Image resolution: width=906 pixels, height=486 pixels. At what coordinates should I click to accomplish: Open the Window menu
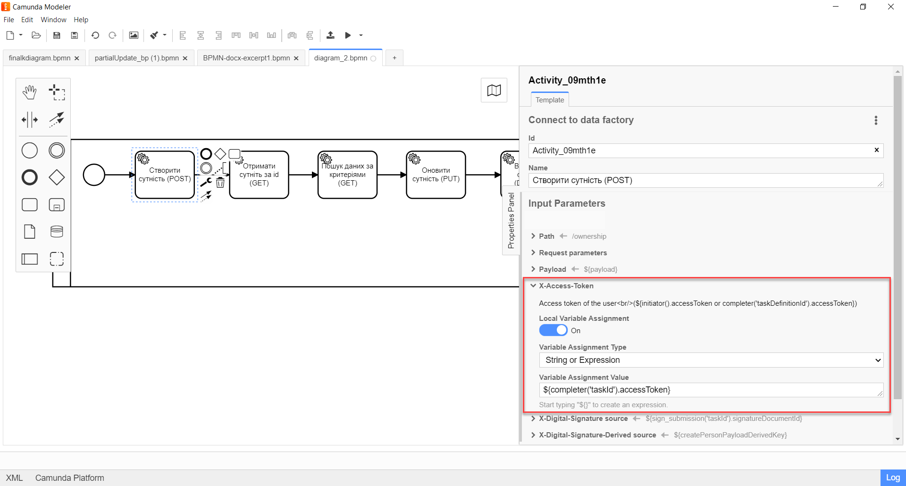pos(53,20)
